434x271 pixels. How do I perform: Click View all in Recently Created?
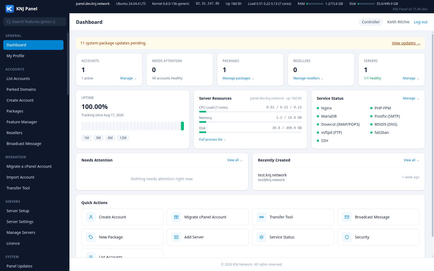point(411,160)
